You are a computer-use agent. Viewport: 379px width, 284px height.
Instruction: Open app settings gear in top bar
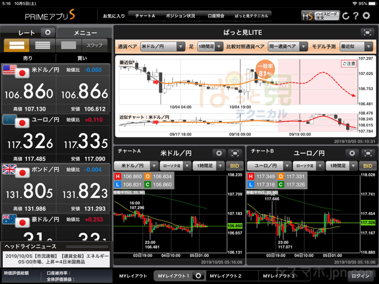point(366,16)
